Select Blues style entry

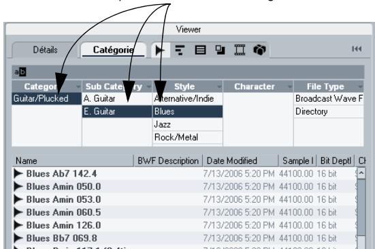(x=188, y=111)
